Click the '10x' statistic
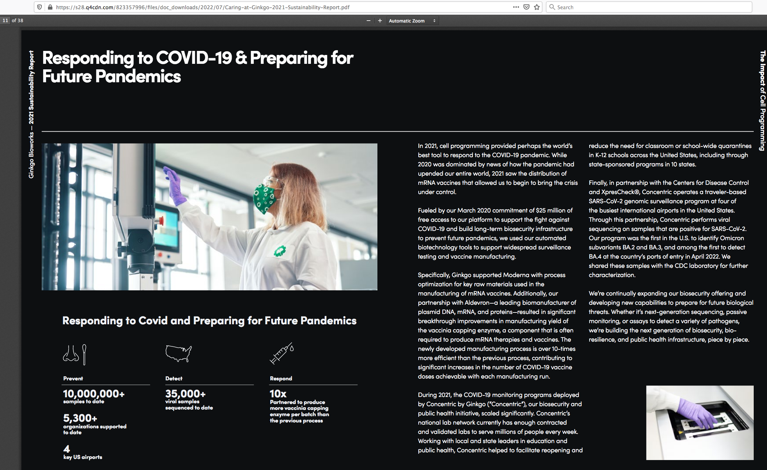 click(x=278, y=394)
